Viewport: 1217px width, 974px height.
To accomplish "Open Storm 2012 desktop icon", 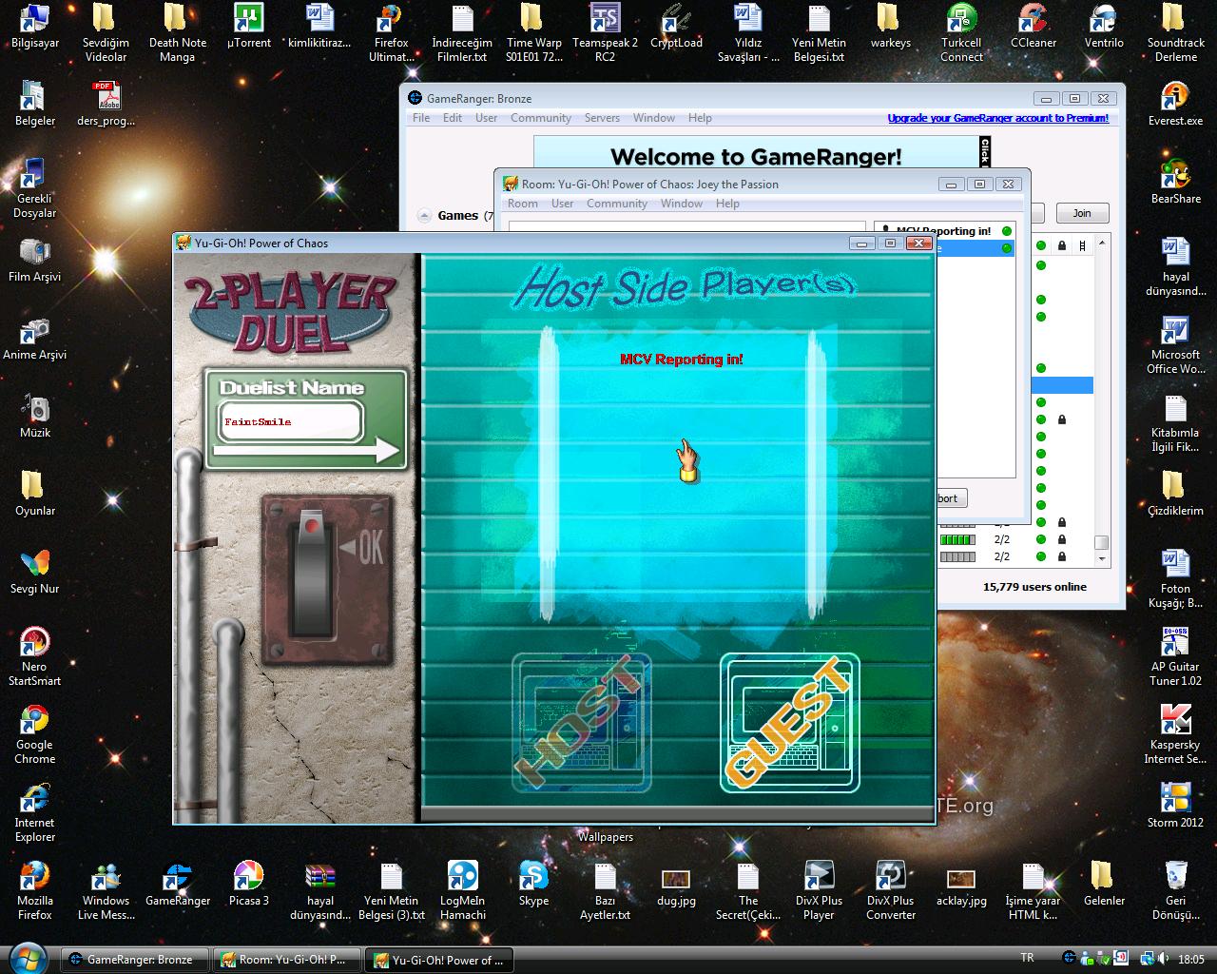I will tap(1176, 807).
